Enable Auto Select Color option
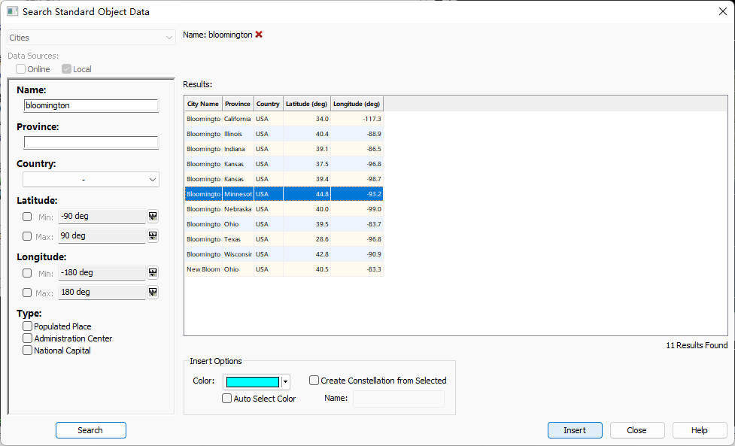The width and height of the screenshot is (735, 446). tap(227, 399)
